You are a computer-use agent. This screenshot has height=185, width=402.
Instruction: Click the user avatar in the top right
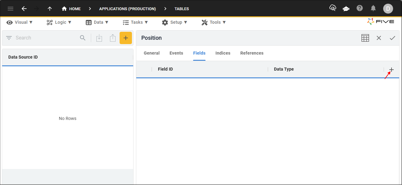388,8
